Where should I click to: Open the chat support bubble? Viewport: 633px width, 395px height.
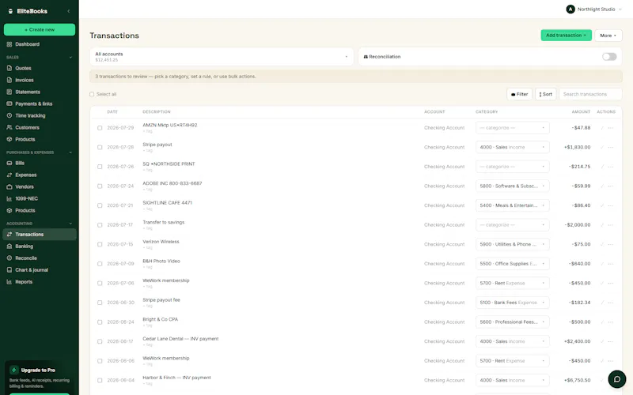pos(617,379)
